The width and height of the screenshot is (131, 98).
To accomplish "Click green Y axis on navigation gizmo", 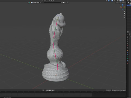I will pyautogui.click(x=124, y=7).
